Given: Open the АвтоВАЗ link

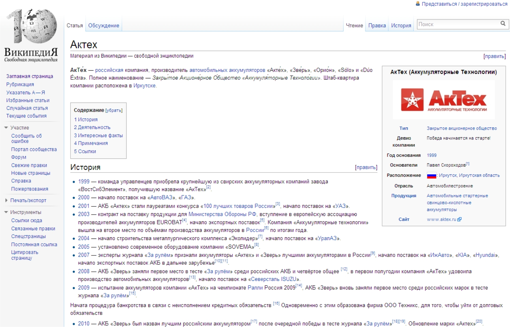Looking at the screenshot, I should [x=161, y=198].
